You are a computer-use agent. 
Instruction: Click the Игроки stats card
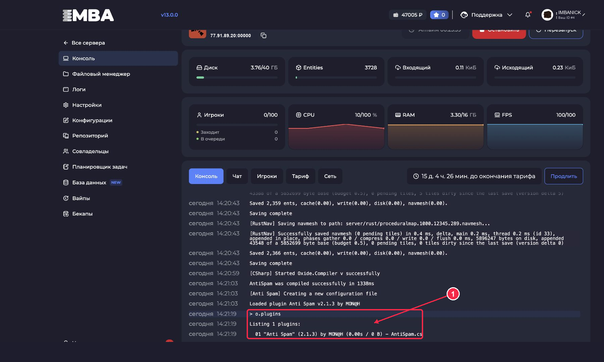[x=237, y=127]
